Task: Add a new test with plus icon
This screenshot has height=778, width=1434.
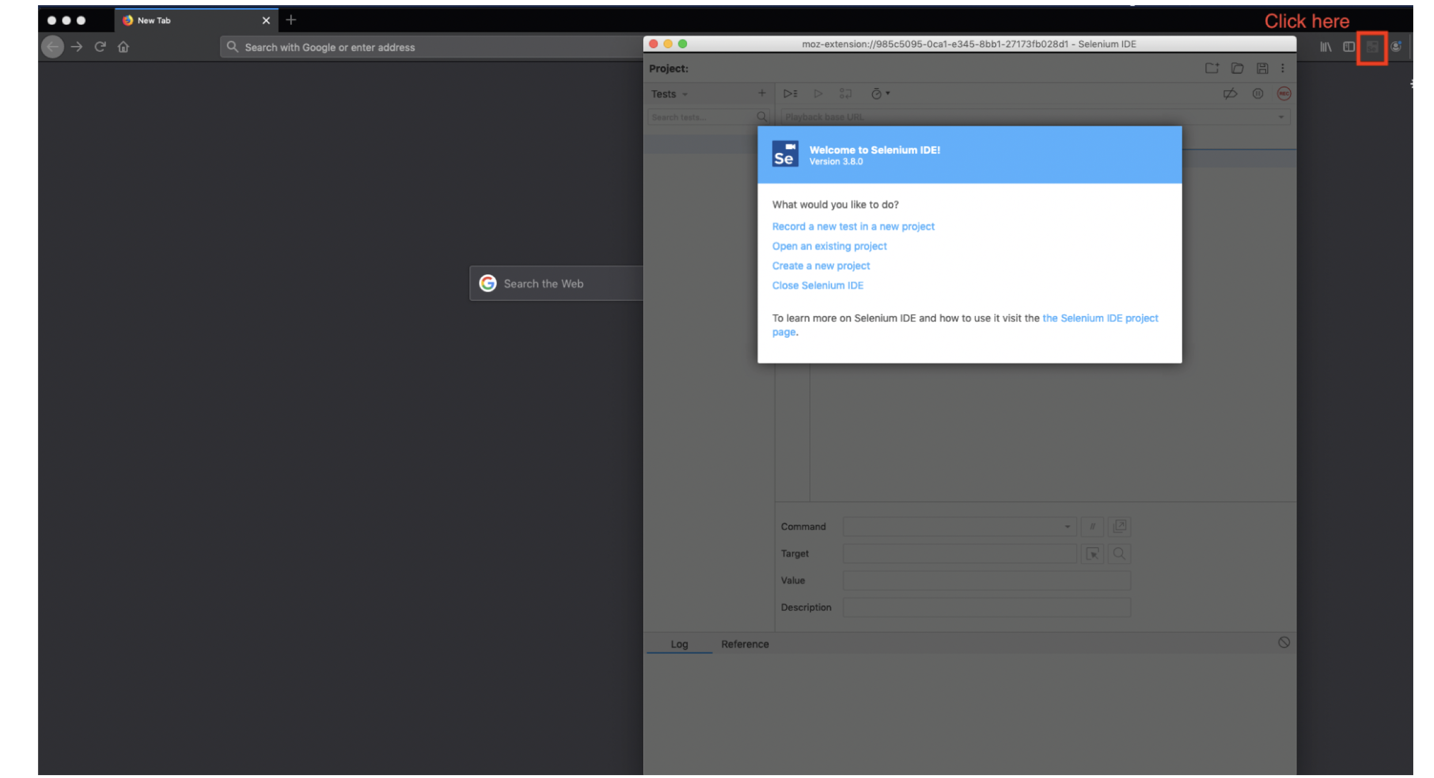Action: (762, 93)
